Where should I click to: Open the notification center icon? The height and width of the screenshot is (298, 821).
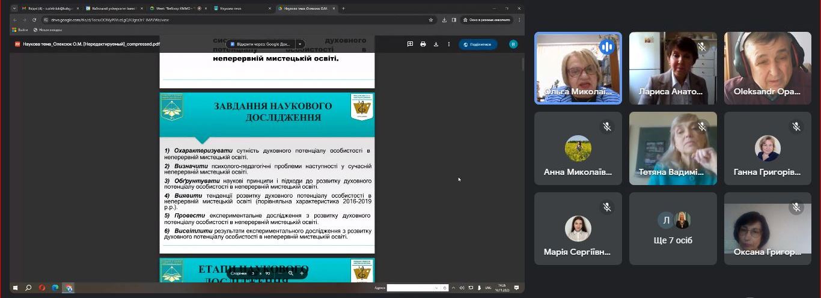(x=516, y=288)
